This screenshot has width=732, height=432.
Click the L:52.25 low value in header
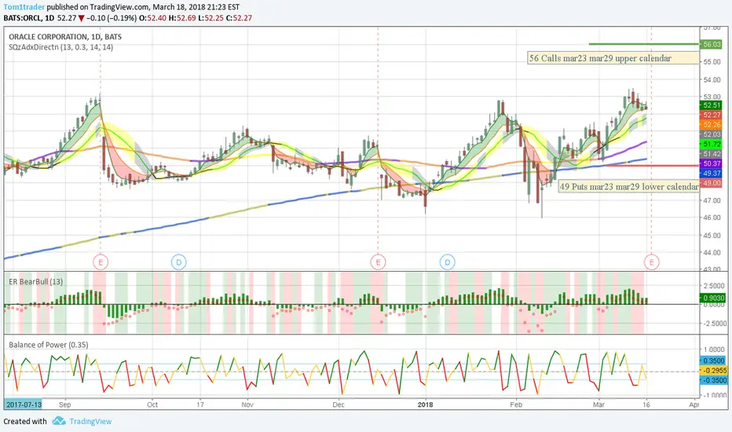coord(211,18)
